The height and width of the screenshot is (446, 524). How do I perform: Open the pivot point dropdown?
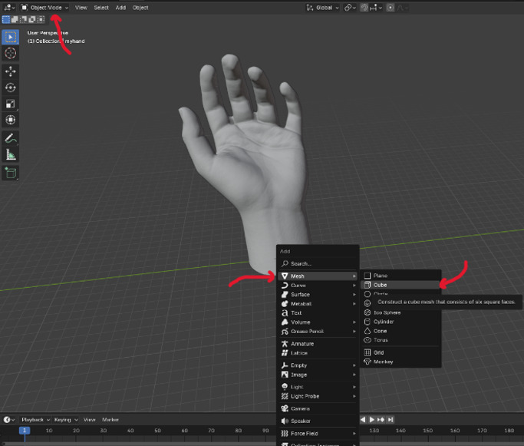click(350, 8)
